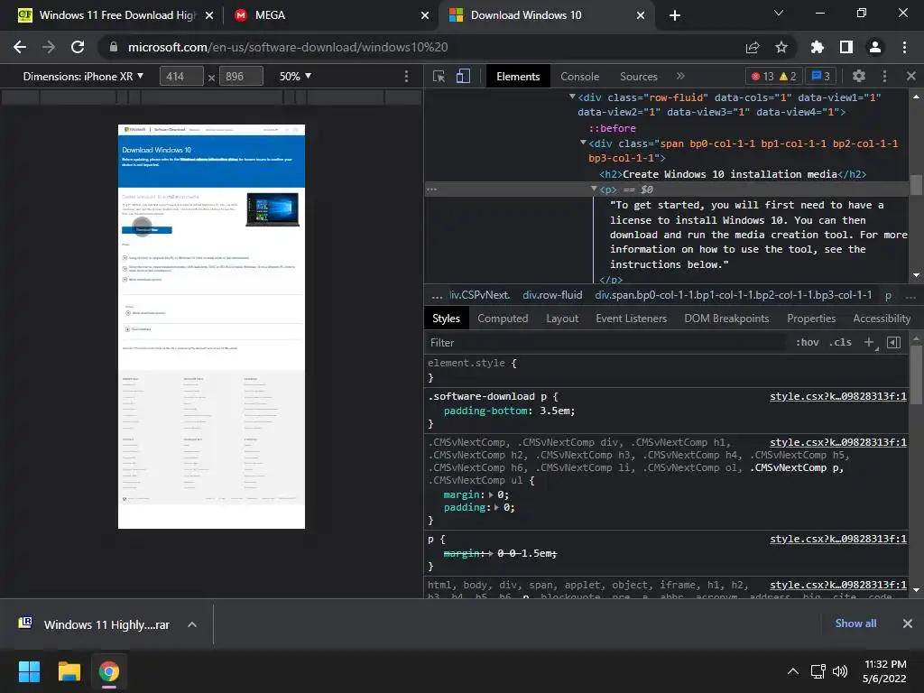Open device toolbar more options menu
924x693 pixels.
pos(406,76)
